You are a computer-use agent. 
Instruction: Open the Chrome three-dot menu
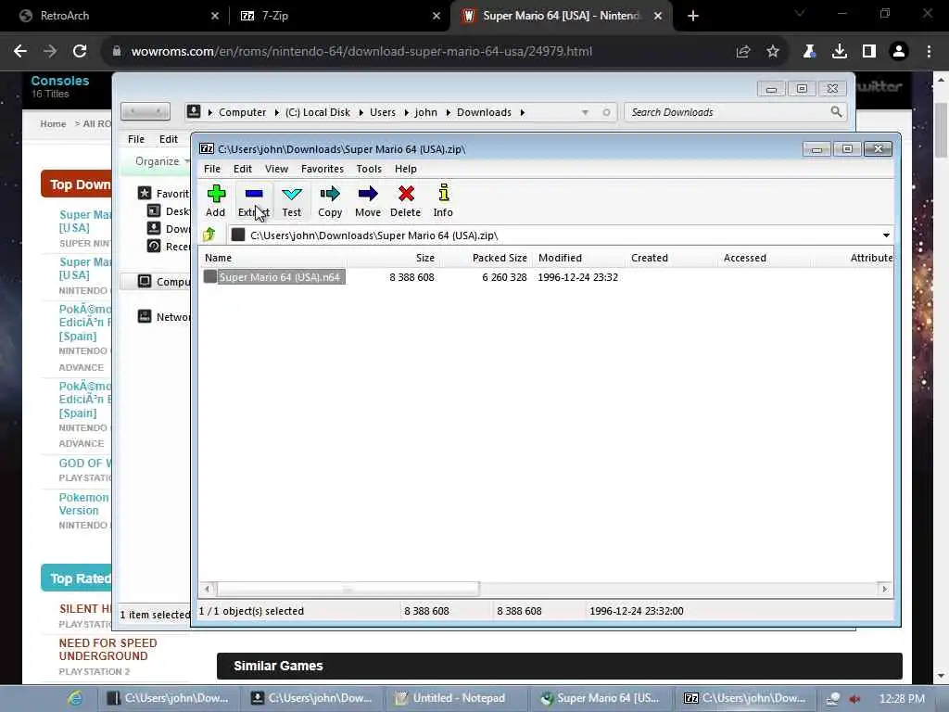929,52
